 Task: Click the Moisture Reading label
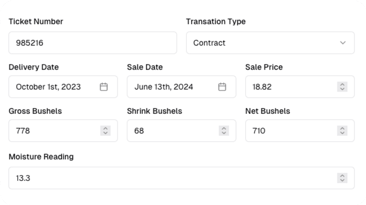pos(41,157)
